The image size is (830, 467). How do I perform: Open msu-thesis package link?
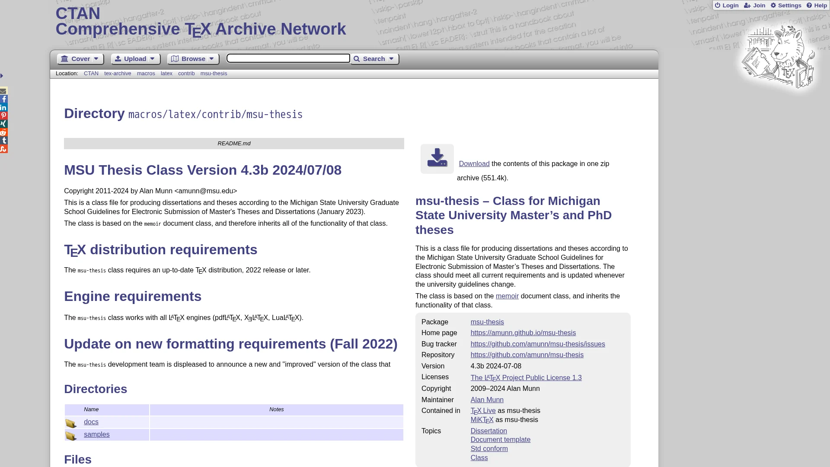tap(487, 322)
